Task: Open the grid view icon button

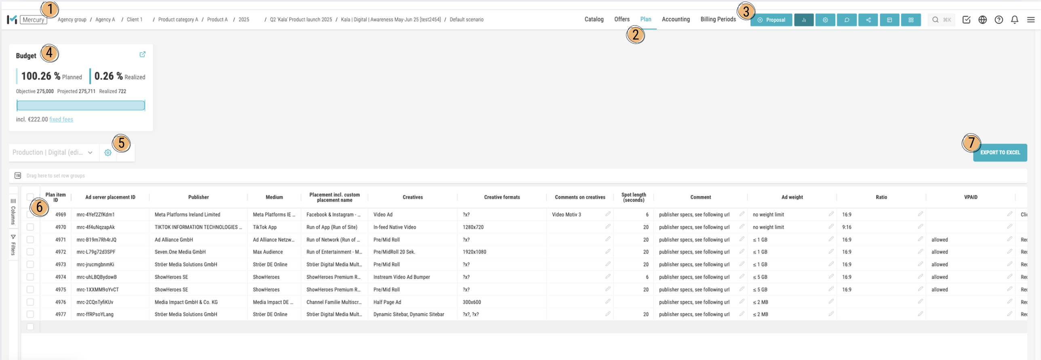Action: 910,20
